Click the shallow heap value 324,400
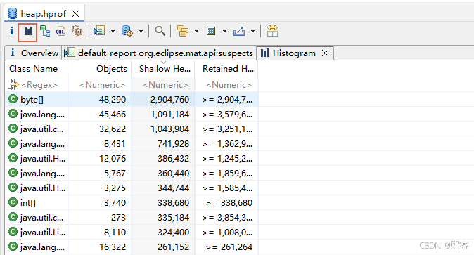The image size is (474, 255). (x=173, y=233)
